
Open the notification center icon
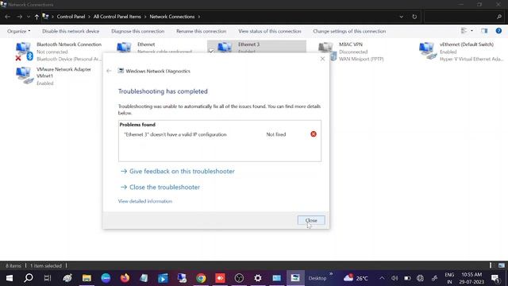495,278
